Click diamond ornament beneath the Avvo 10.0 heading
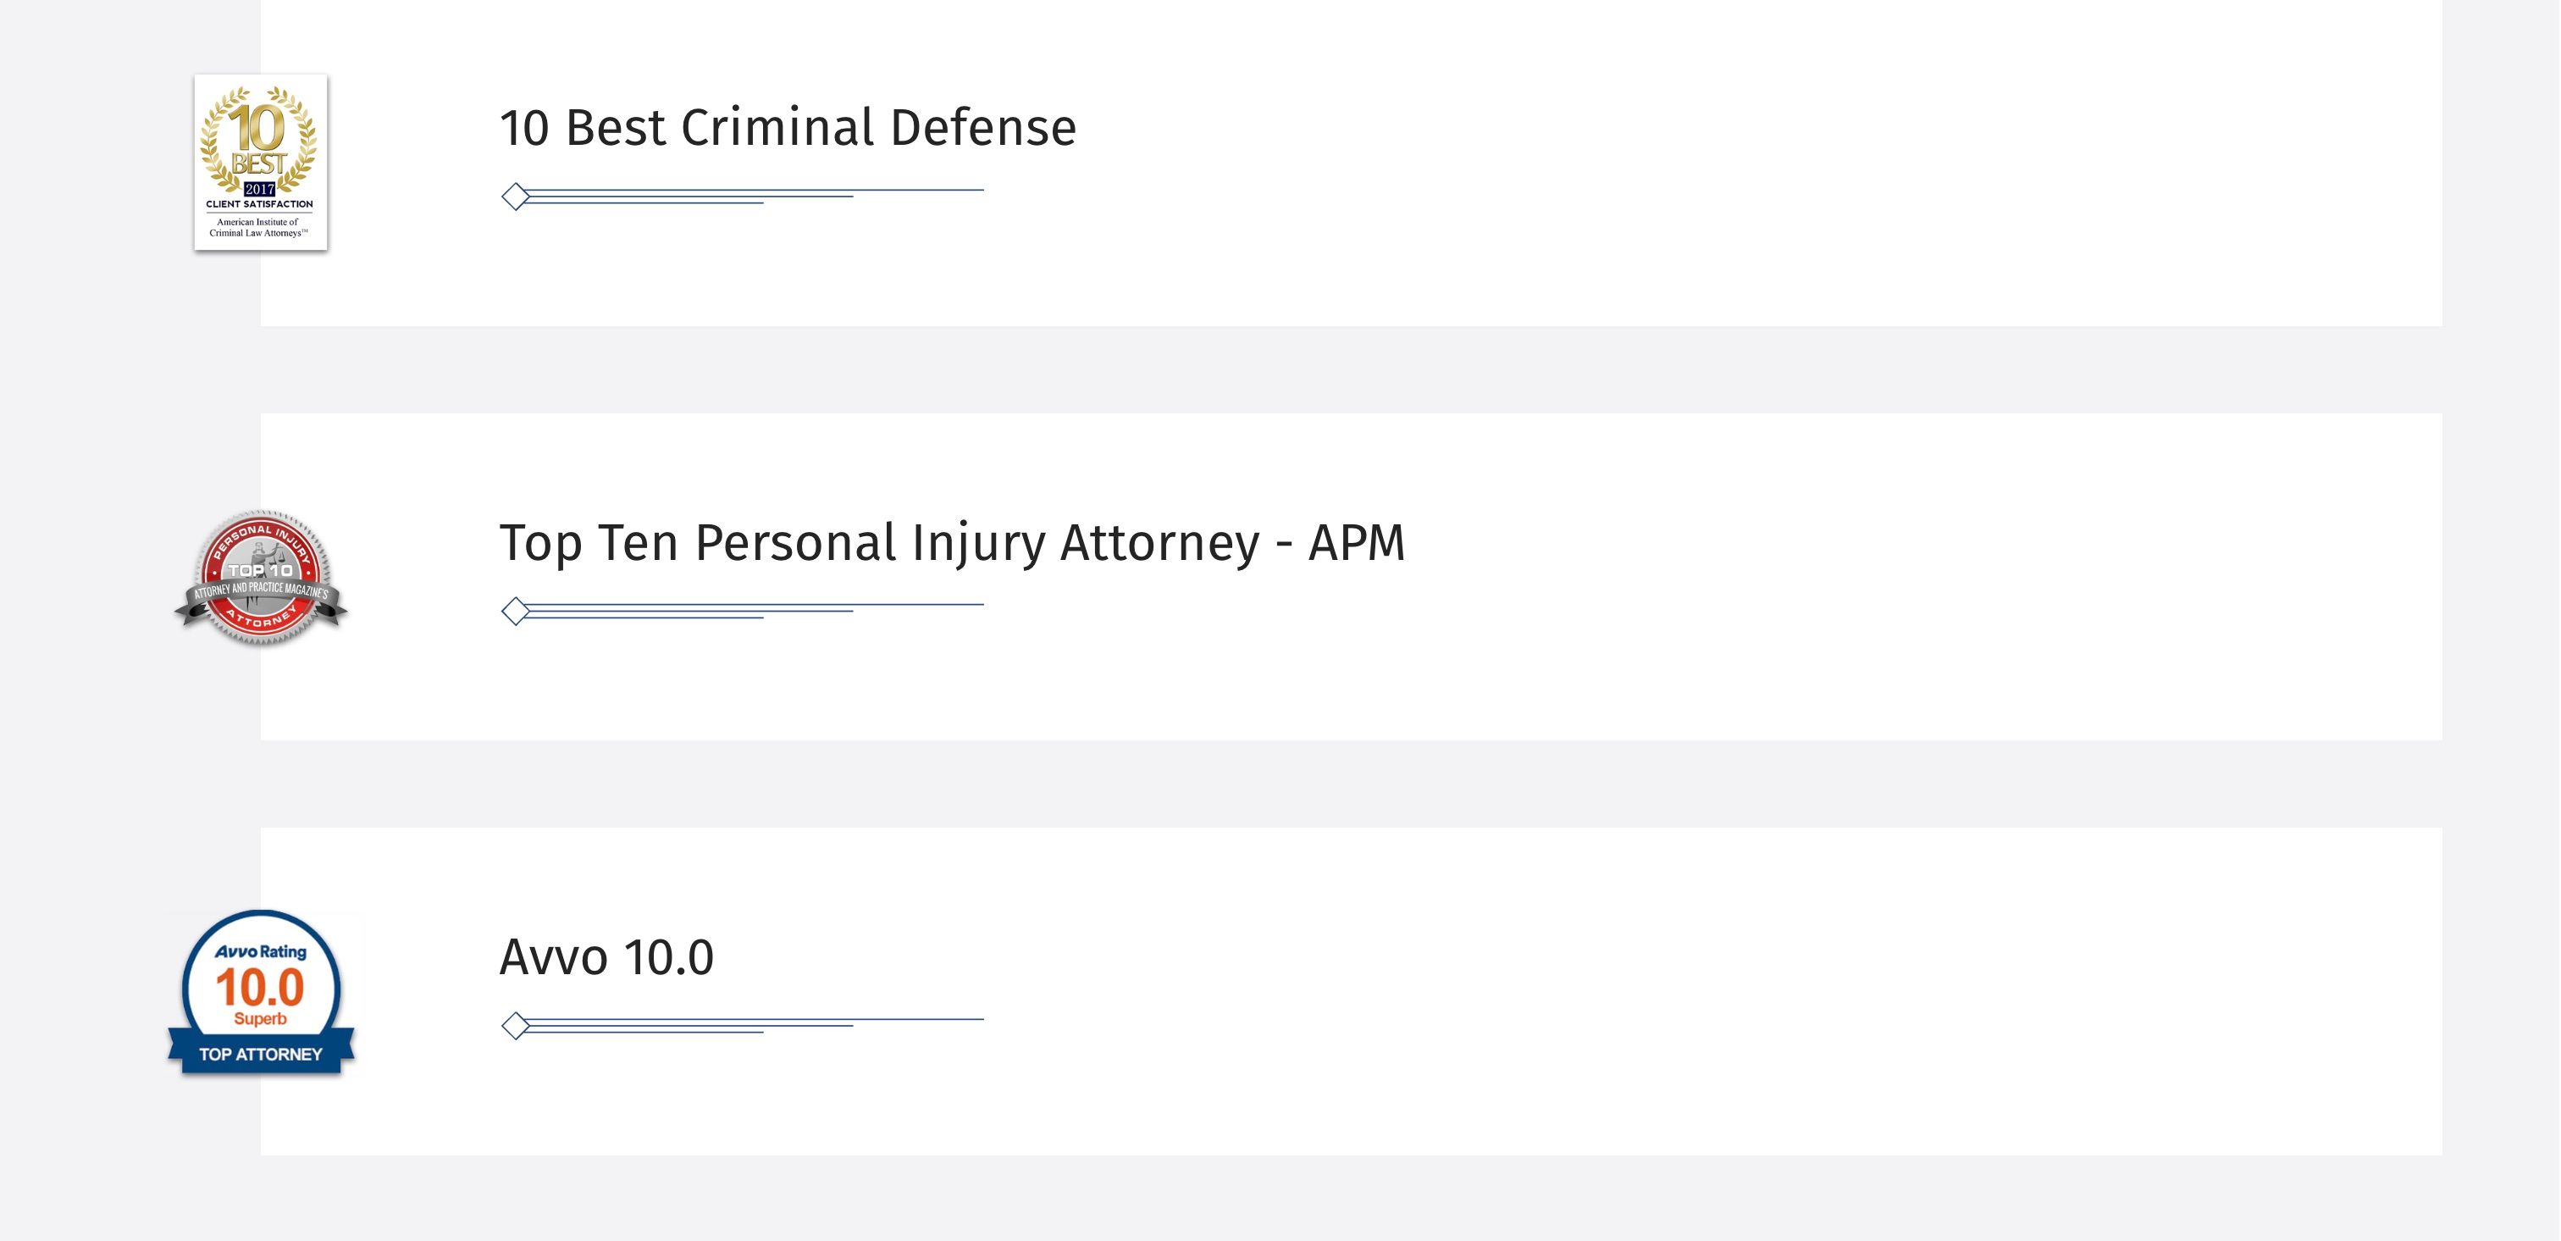Viewport: 2561px width, 1241px height. (515, 1026)
